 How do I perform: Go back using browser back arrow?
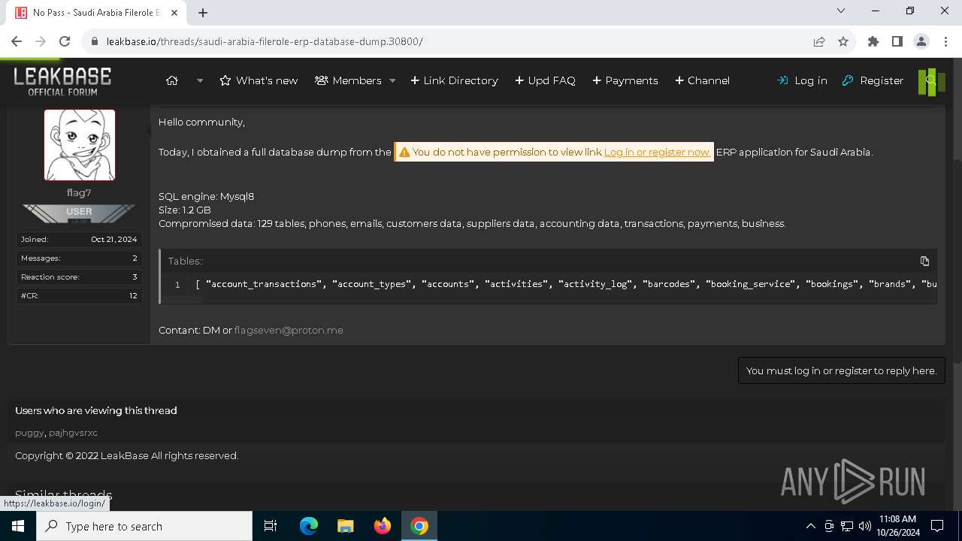pos(17,41)
